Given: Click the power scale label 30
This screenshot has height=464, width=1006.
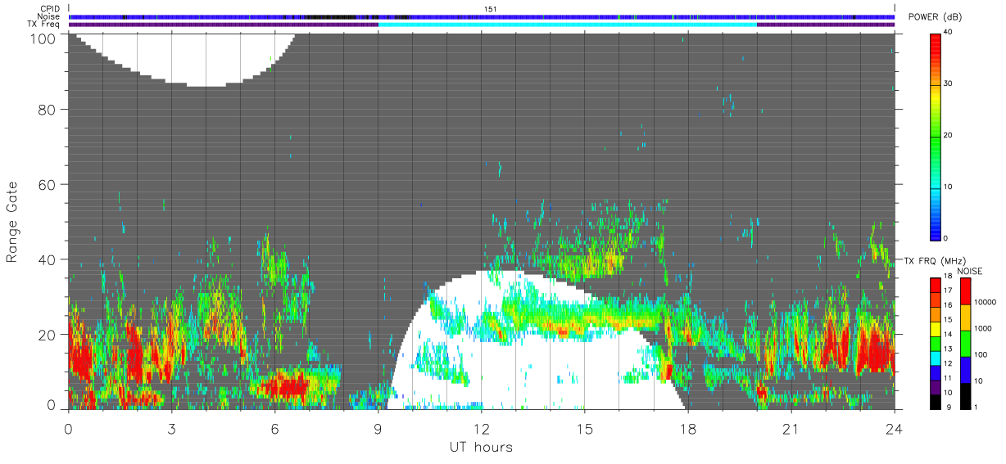Looking at the screenshot, I should (949, 83).
